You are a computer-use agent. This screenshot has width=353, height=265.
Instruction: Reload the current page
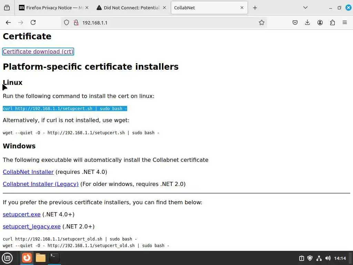(33, 22)
